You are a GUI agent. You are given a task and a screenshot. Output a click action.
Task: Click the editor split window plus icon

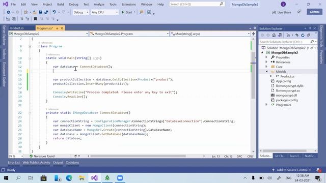point(254,34)
